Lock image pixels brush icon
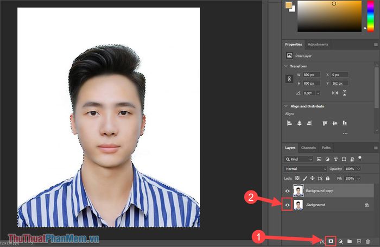This screenshot has height=247, width=380. (305, 179)
